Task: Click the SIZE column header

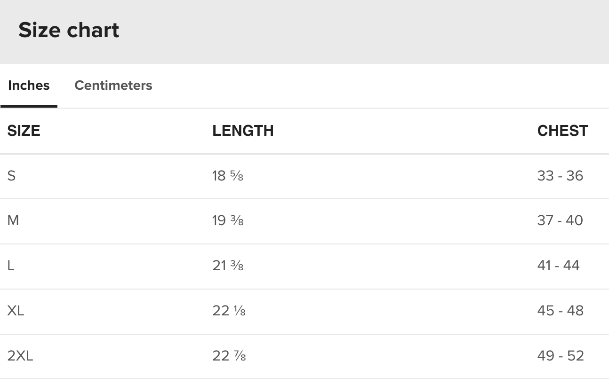Action: (x=24, y=131)
